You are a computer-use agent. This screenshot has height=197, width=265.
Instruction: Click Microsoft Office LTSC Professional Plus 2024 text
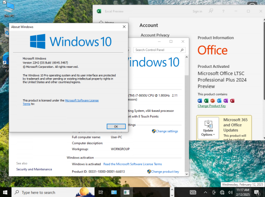click(x=222, y=80)
